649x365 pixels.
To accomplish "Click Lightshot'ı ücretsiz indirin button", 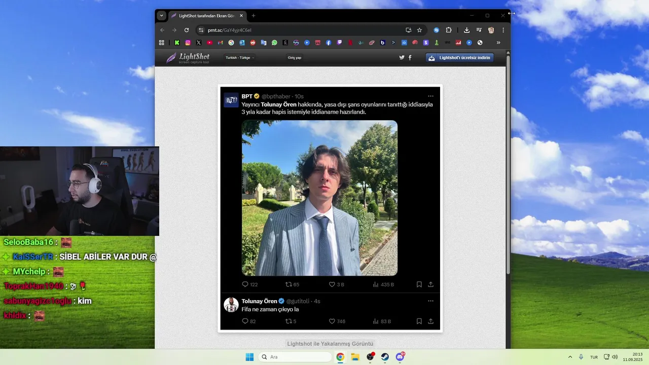I will [x=460, y=58].
